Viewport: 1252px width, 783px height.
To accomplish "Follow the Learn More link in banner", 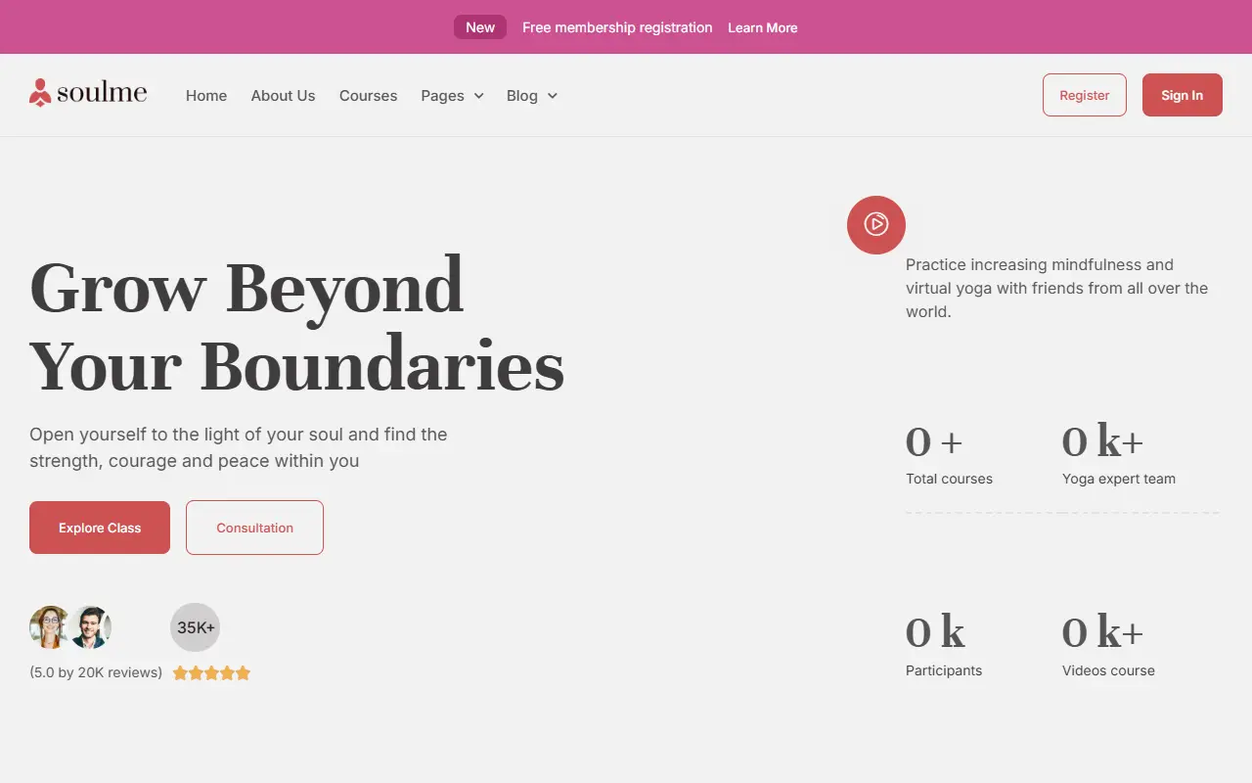I will click(x=763, y=27).
